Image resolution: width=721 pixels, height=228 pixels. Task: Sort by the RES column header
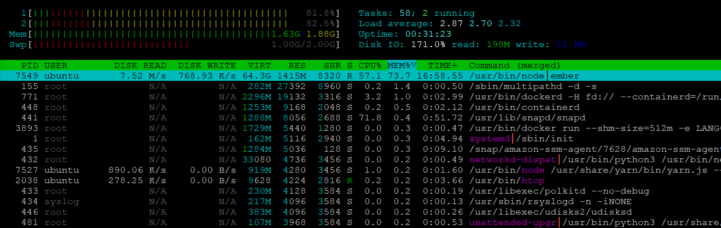(297, 65)
